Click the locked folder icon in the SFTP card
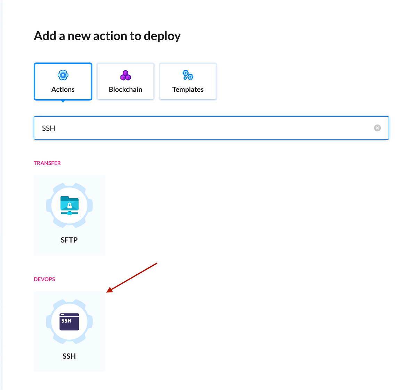The width and height of the screenshot is (417, 390). (69, 205)
